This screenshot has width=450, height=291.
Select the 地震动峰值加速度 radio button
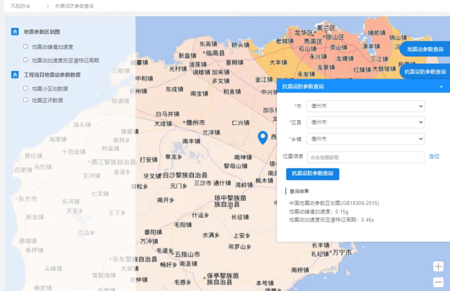coord(25,47)
